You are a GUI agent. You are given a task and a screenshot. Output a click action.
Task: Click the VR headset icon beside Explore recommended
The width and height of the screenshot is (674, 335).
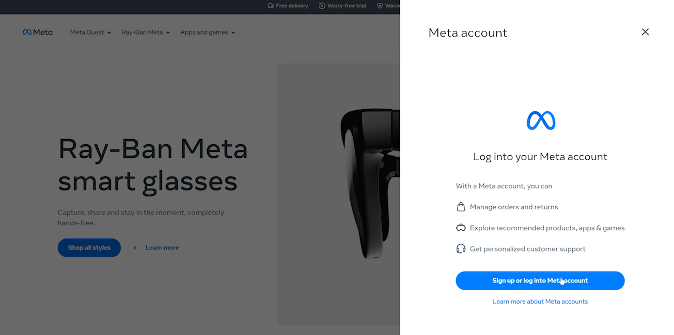point(461,228)
